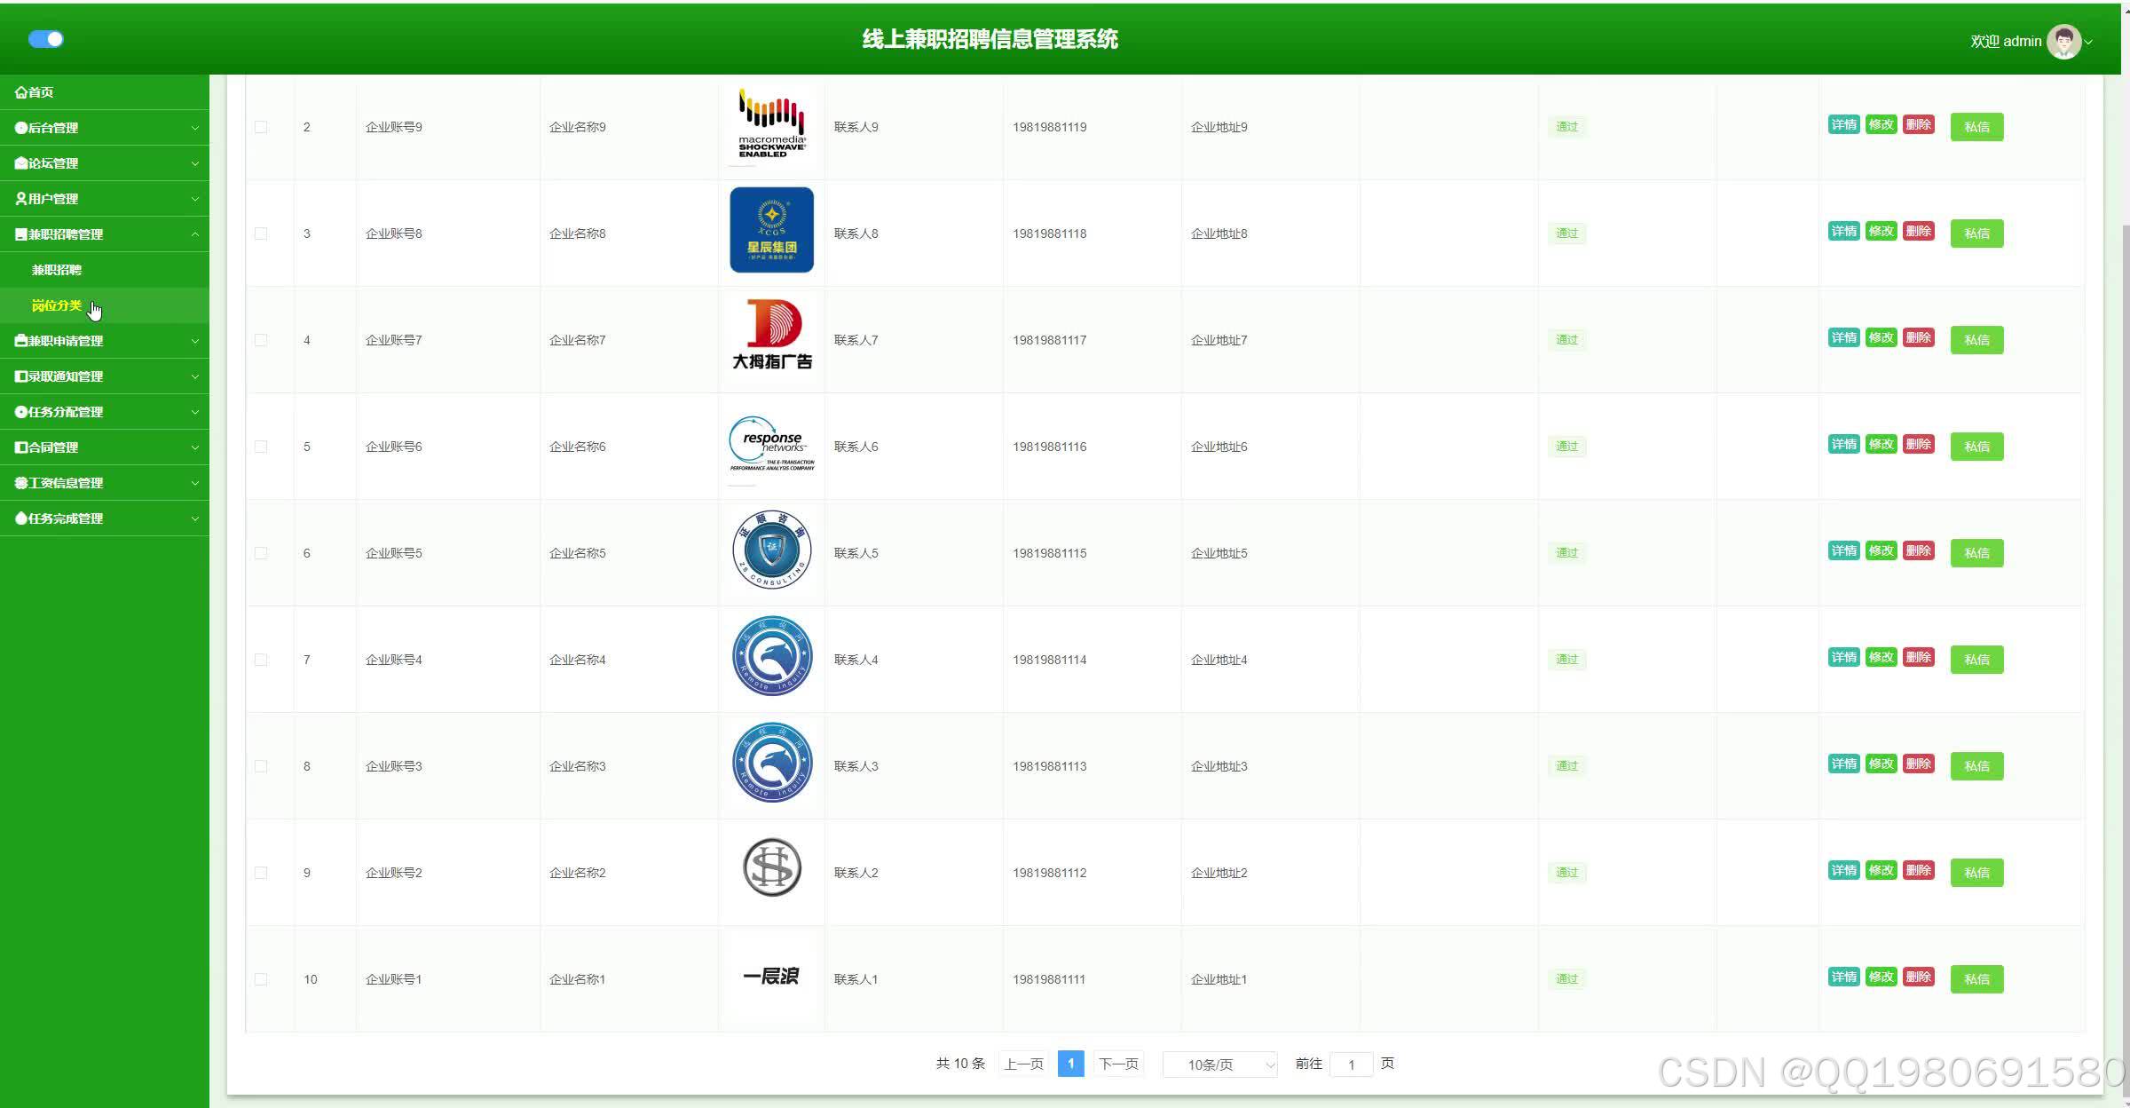This screenshot has height=1108, width=2130.
Task: Click the 大拇指广告 logo image
Action: [771, 336]
